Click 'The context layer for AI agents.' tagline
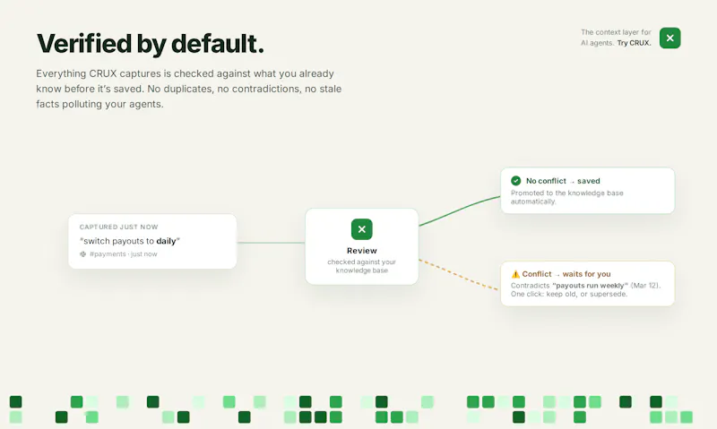Image resolution: width=717 pixels, height=429 pixels. (x=616, y=38)
